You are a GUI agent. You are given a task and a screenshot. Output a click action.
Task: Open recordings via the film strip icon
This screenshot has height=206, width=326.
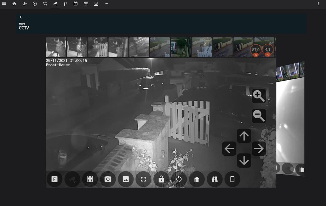[90, 179]
